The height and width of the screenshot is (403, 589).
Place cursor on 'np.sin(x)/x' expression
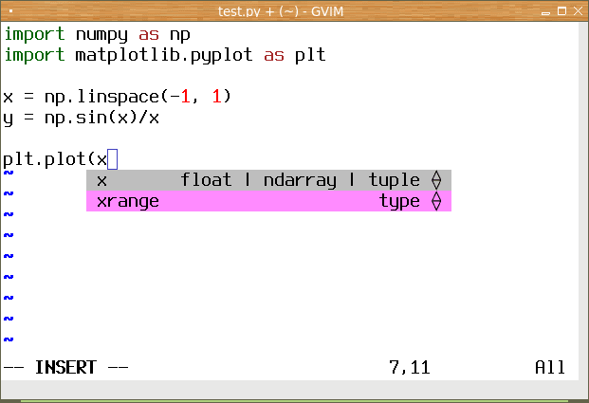[101, 118]
